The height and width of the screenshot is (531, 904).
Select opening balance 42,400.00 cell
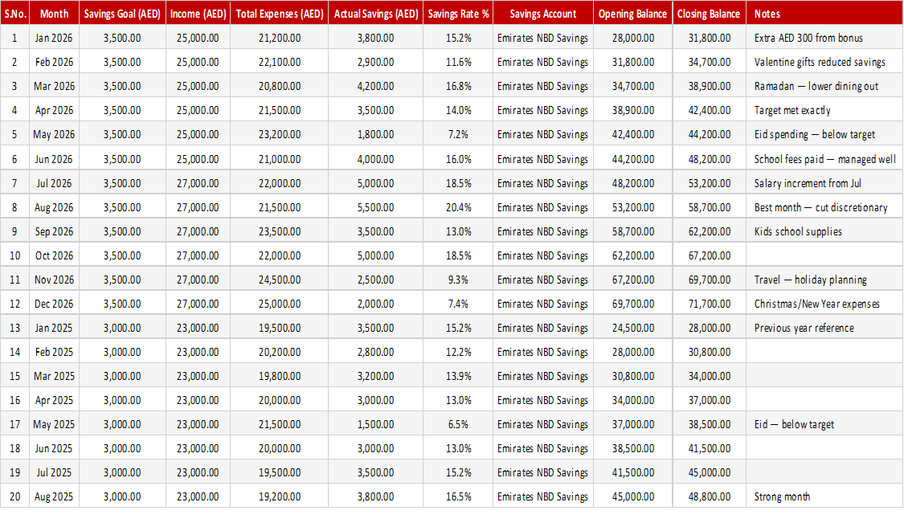pos(633,134)
